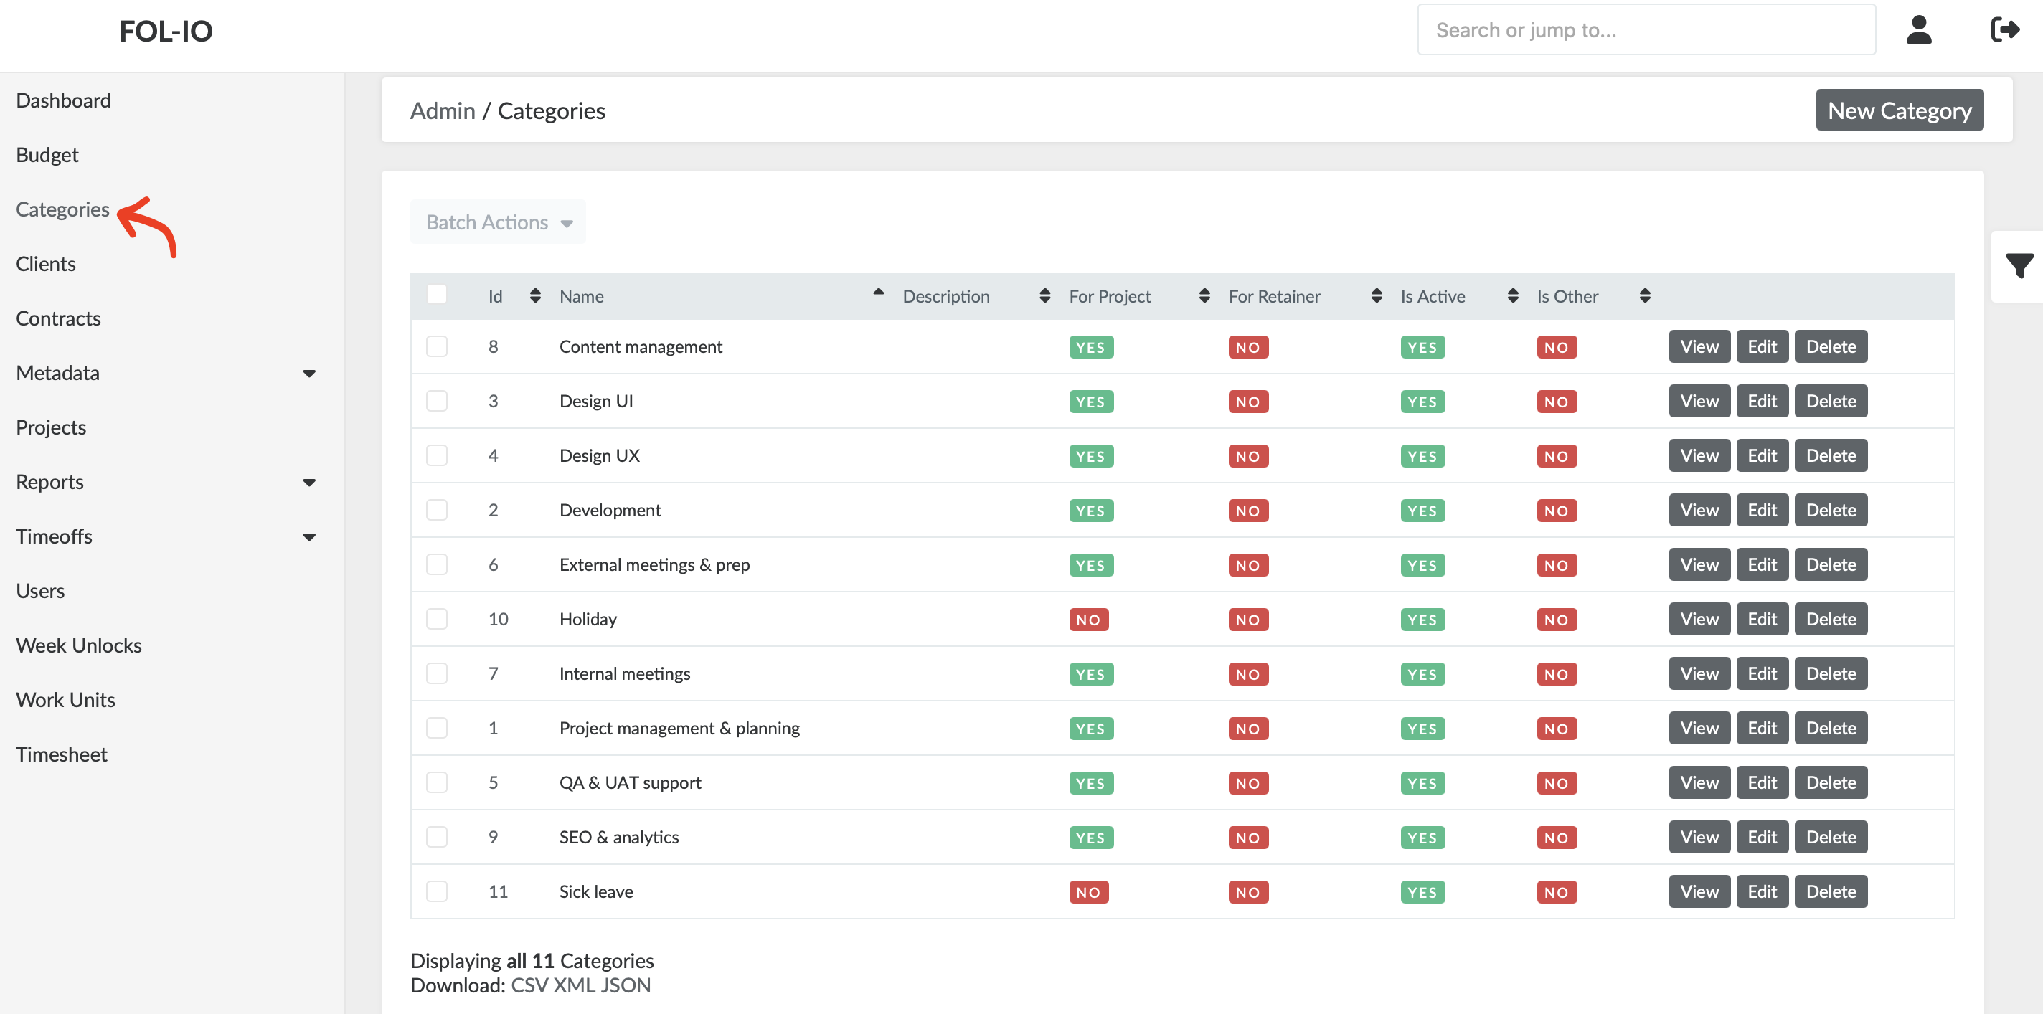This screenshot has width=2043, height=1014.
Task: Sort by Is Other column arrows
Action: pyautogui.click(x=1644, y=295)
